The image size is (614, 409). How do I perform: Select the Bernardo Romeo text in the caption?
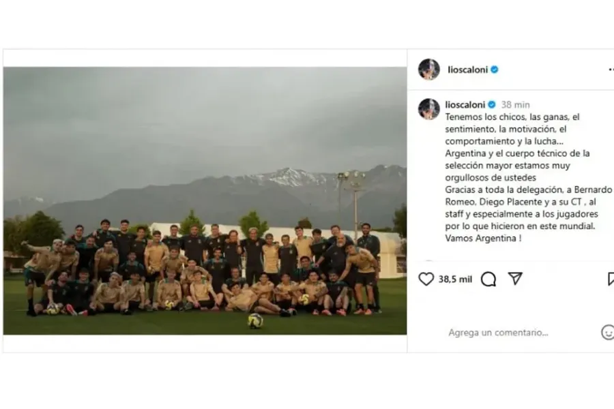[529, 196]
